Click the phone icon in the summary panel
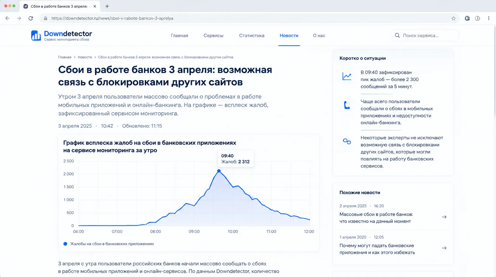The image size is (496, 277). tap(347, 105)
